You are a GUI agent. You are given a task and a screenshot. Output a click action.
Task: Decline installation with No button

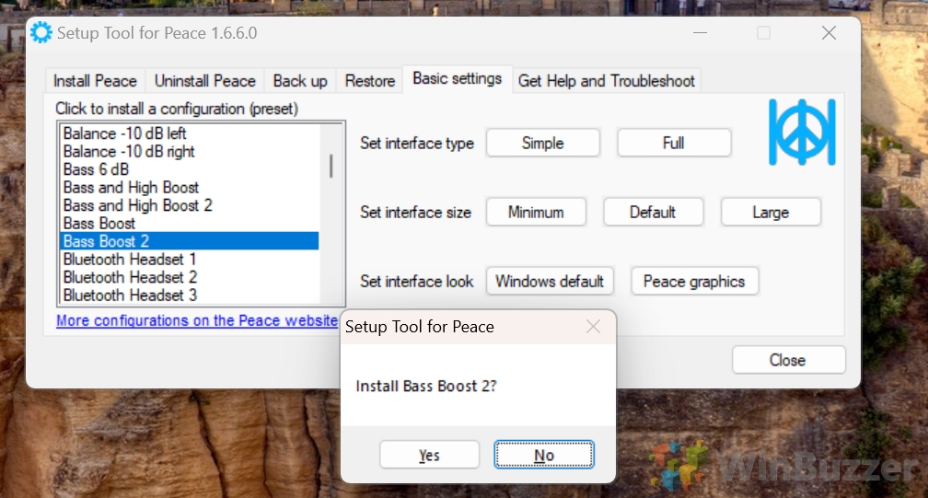pos(544,455)
